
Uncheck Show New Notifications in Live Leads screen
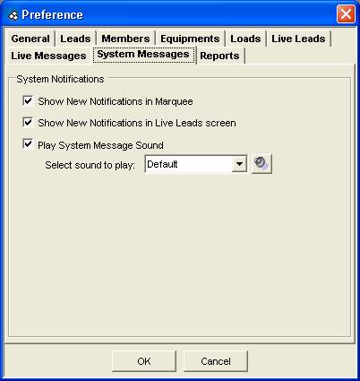(28, 123)
